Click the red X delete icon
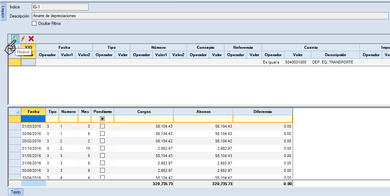The width and height of the screenshot is (390, 196). tap(31, 39)
